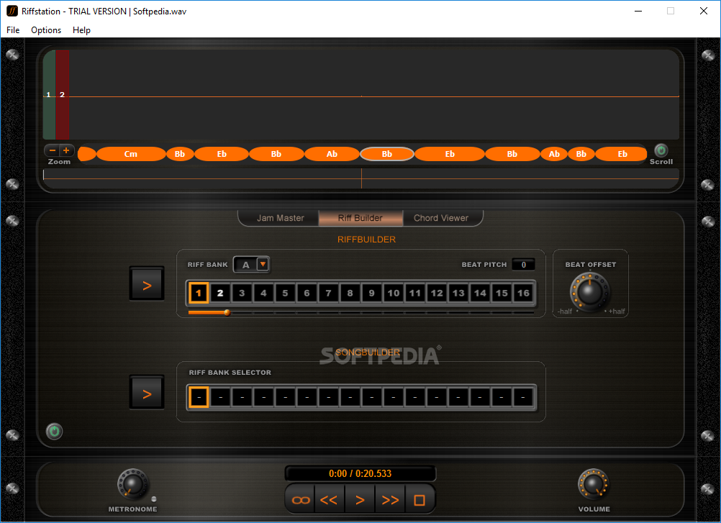
Task: Play the Songbuilder sequence
Action: tap(147, 394)
